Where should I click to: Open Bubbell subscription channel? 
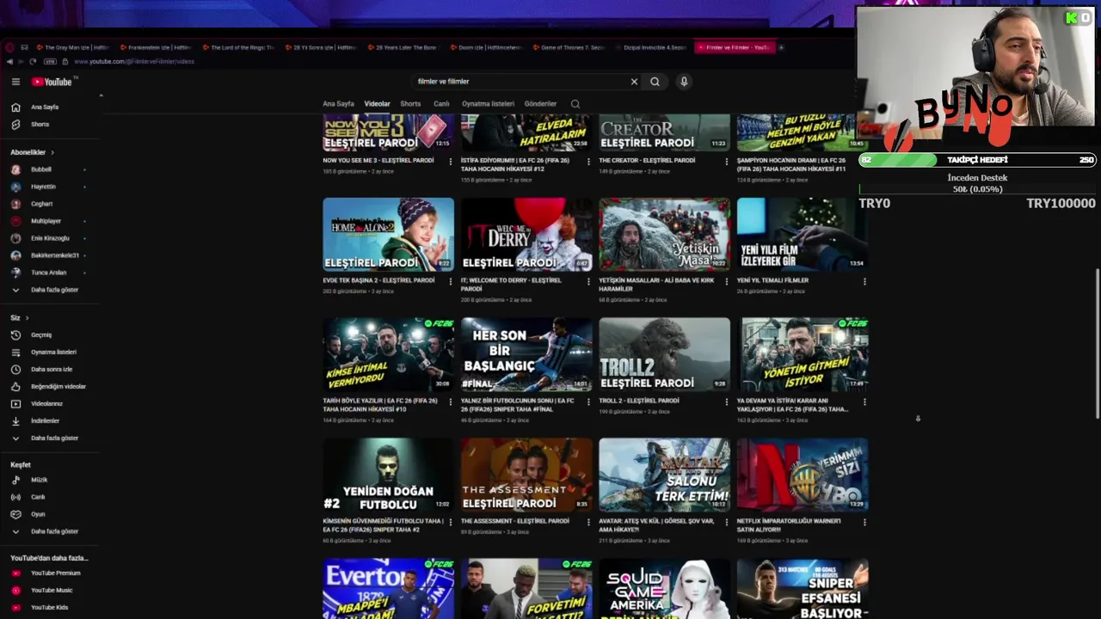pos(41,170)
